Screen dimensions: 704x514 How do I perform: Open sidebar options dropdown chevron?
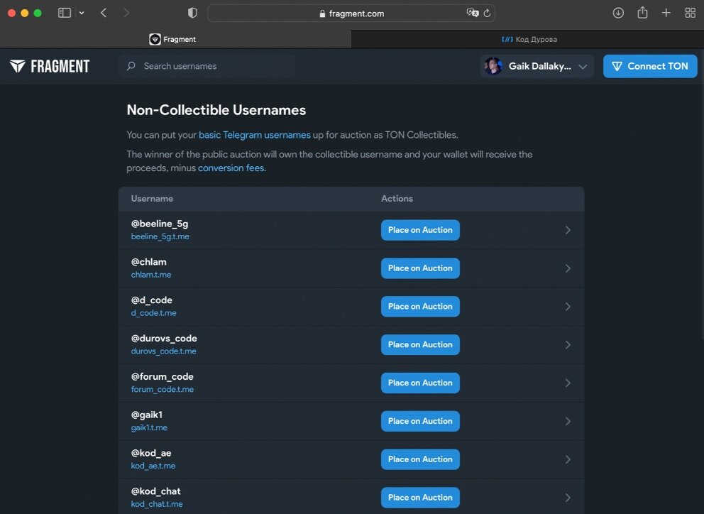82,13
